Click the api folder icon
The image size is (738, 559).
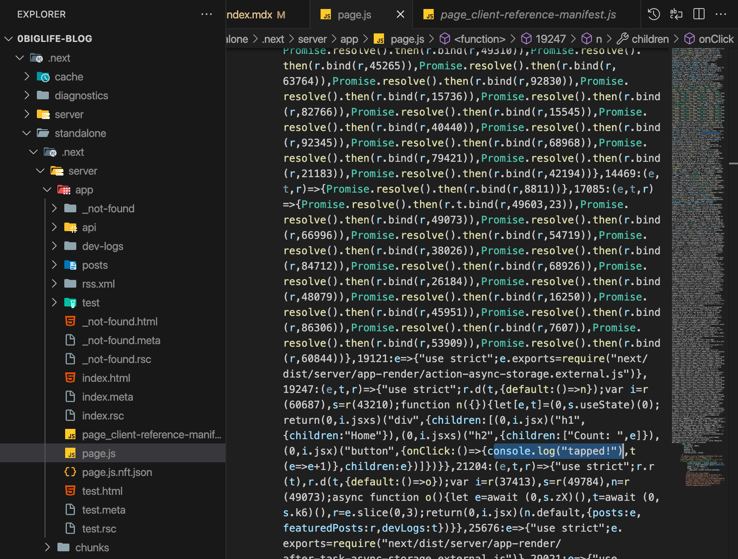[70, 227]
